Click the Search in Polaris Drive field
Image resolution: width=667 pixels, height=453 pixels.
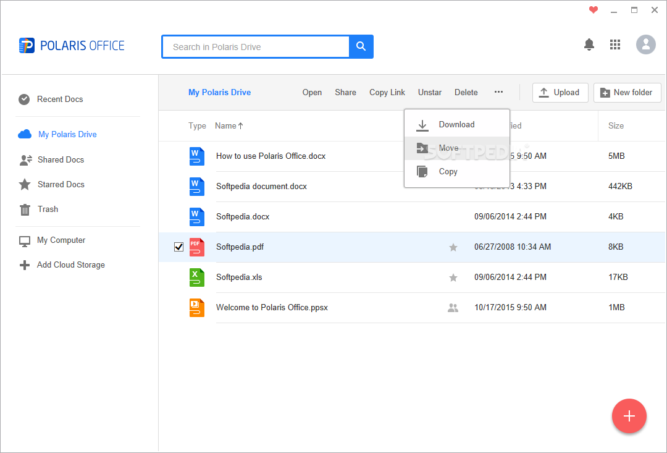point(256,47)
